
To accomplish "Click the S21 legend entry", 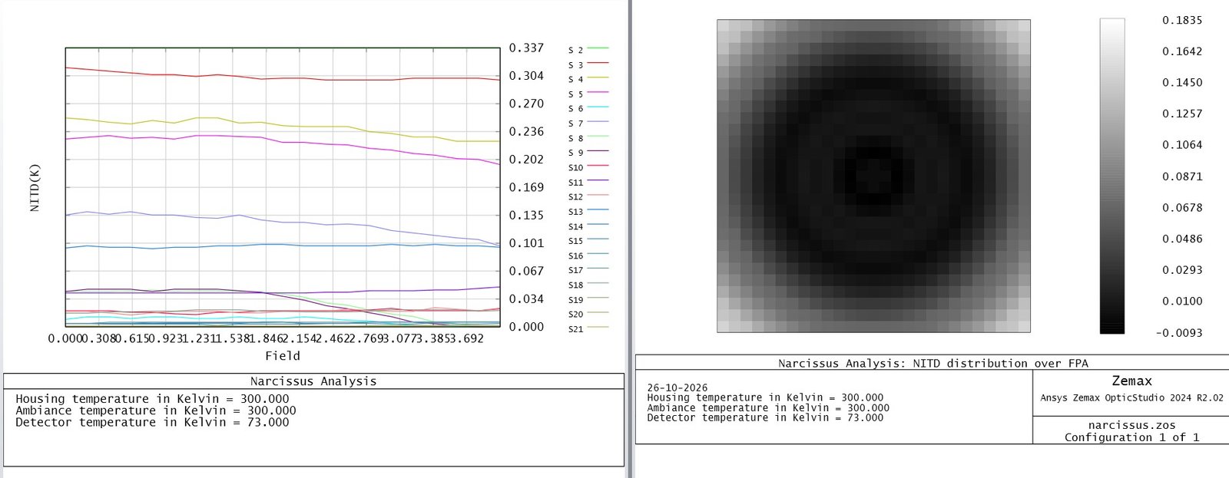I will pos(588,329).
